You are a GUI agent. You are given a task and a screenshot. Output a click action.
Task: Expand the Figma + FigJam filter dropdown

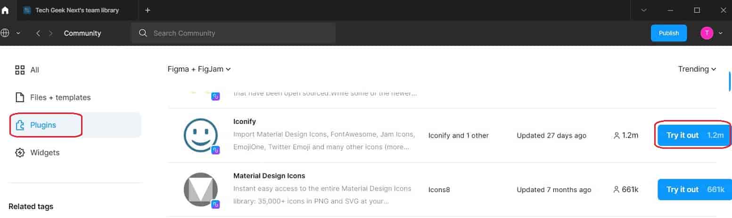click(x=199, y=69)
